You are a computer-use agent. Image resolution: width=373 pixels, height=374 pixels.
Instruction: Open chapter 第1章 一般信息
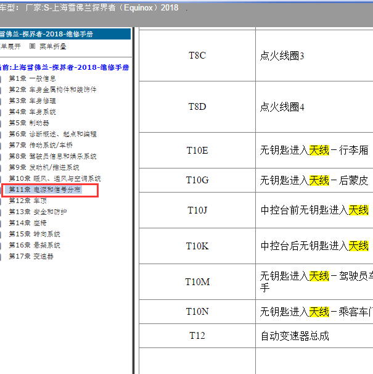(32, 78)
